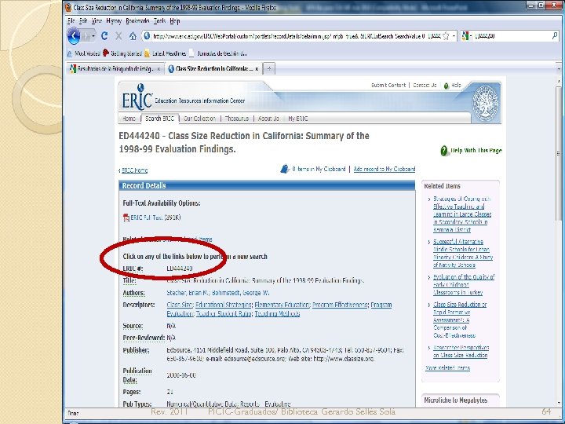Screen dimensions: 565x424
Task: Open the File menu
Action: (71, 21)
